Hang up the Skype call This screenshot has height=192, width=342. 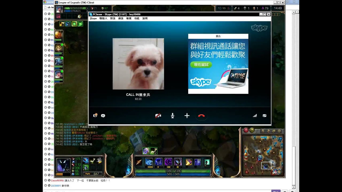point(201,116)
